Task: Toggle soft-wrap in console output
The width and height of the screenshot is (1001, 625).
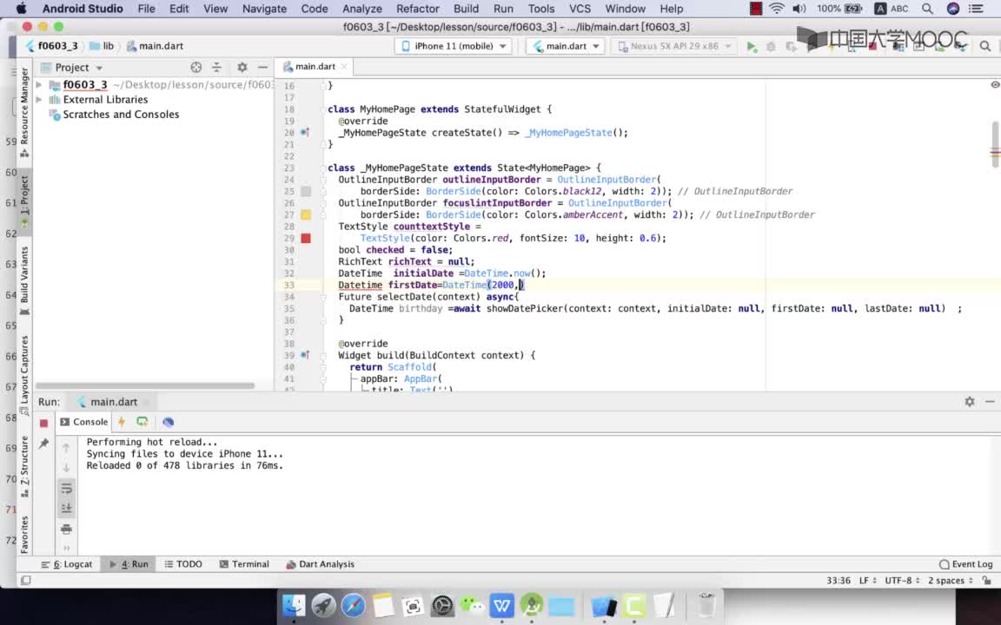Action: 66,489
